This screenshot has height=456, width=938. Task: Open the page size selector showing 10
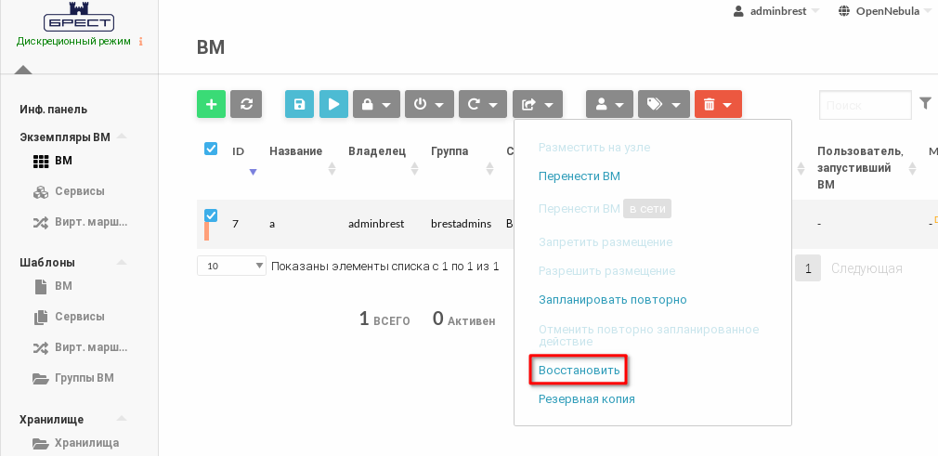(x=231, y=266)
